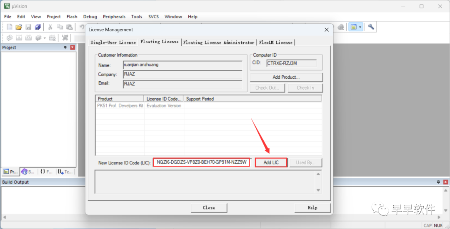Pin the Build Output panel
Image resolution: width=450 pixels, height=229 pixels.
tap(438, 182)
